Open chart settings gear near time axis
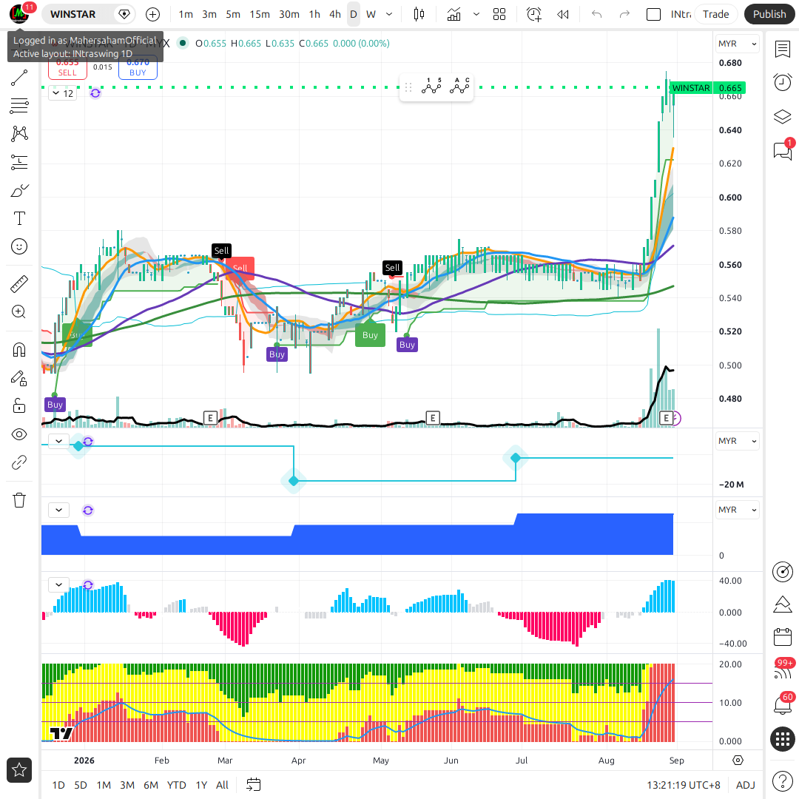Screen dimensions: 799x799 coord(738,761)
